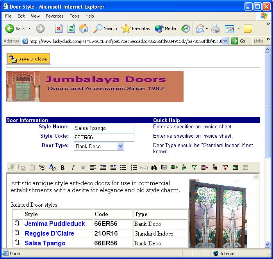This screenshot has width=273, height=259.
Task: Open the Back button history arrow
Action: [29, 28]
